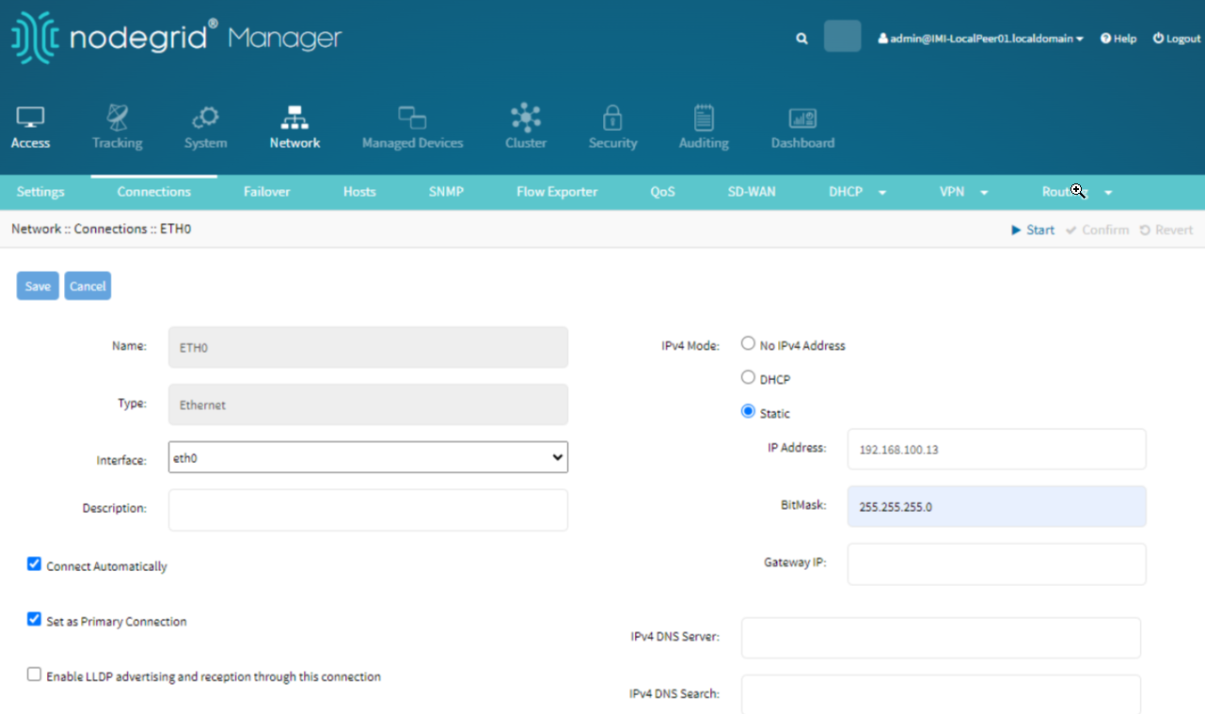Open the Managed Devices icon

412,118
